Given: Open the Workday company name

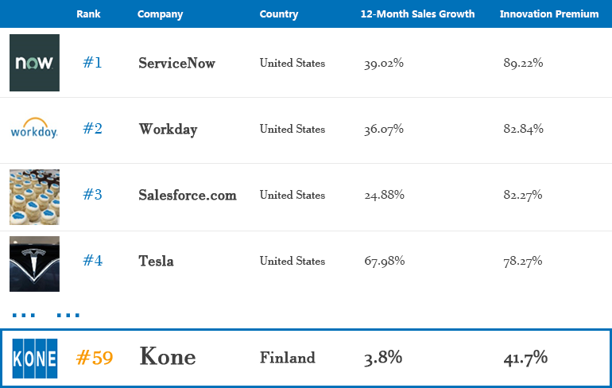Looking at the screenshot, I should (168, 130).
